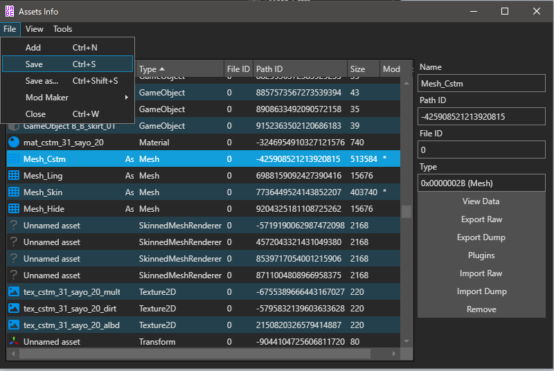The image size is (554, 371).
Task: Click the mesh grid icon of Mesh_Cstm
Action: pyautogui.click(x=14, y=159)
